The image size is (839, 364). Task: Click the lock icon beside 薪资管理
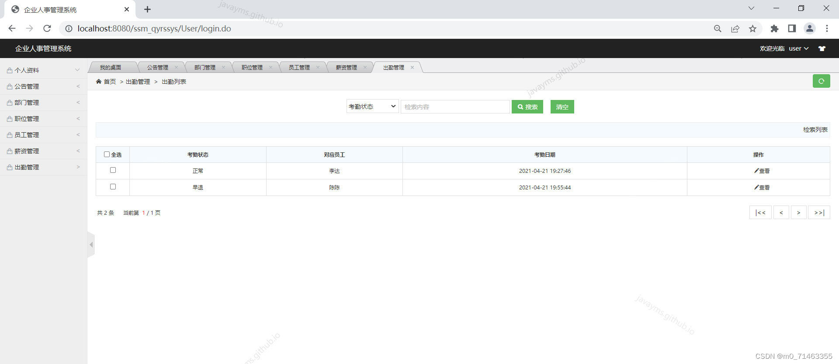(10, 151)
